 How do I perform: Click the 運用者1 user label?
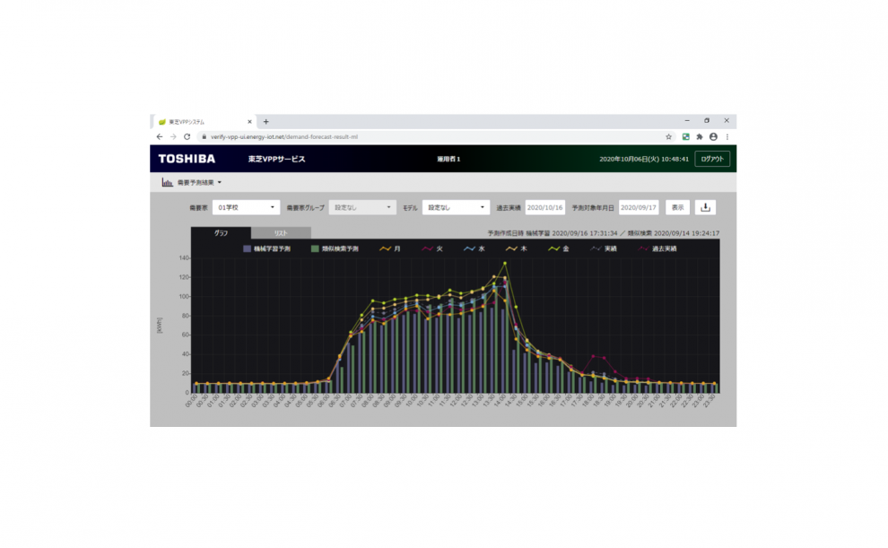tap(448, 159)
